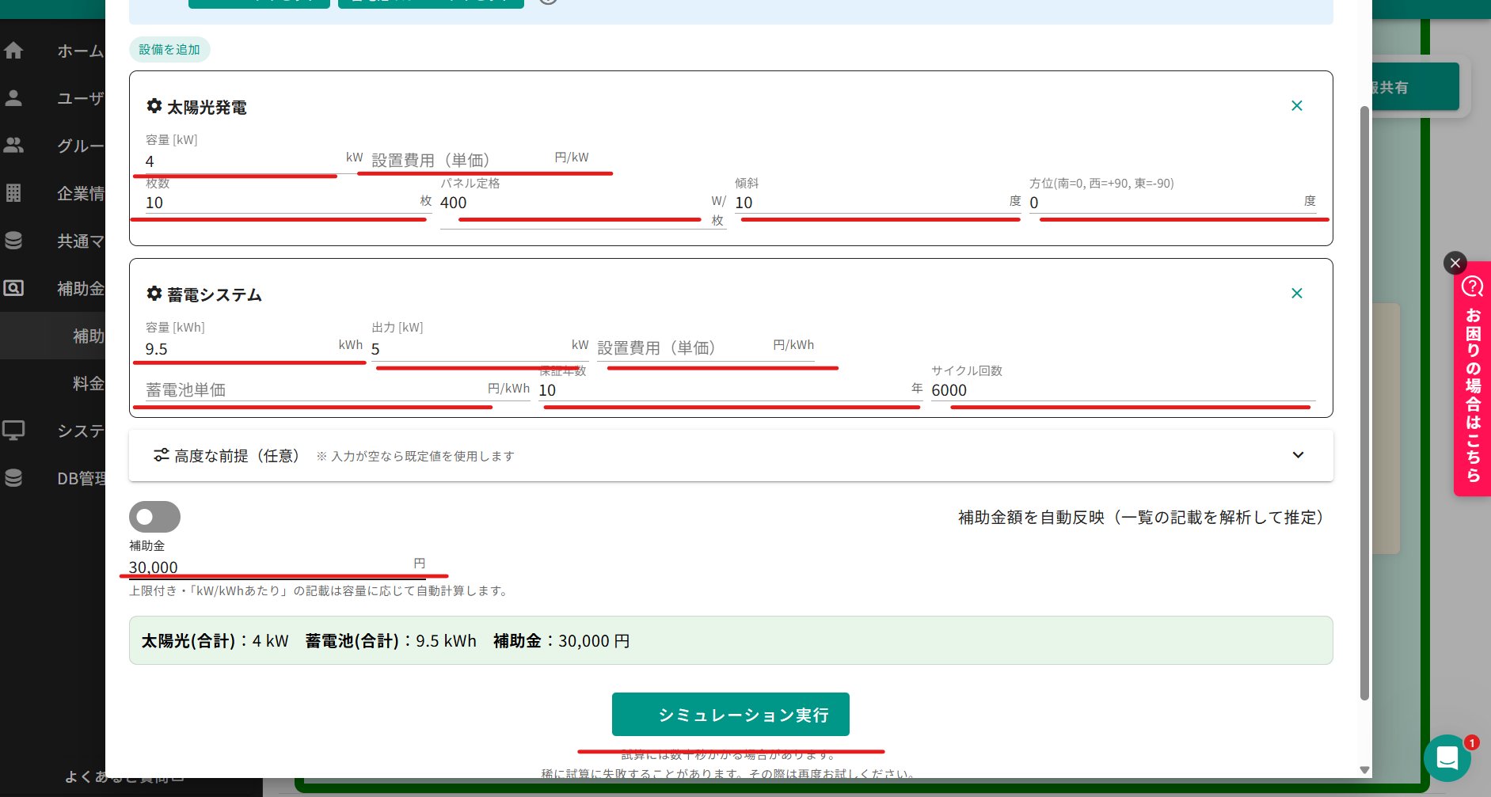Expand the 高度な前提（任意） section

[x=1297, y=455]
